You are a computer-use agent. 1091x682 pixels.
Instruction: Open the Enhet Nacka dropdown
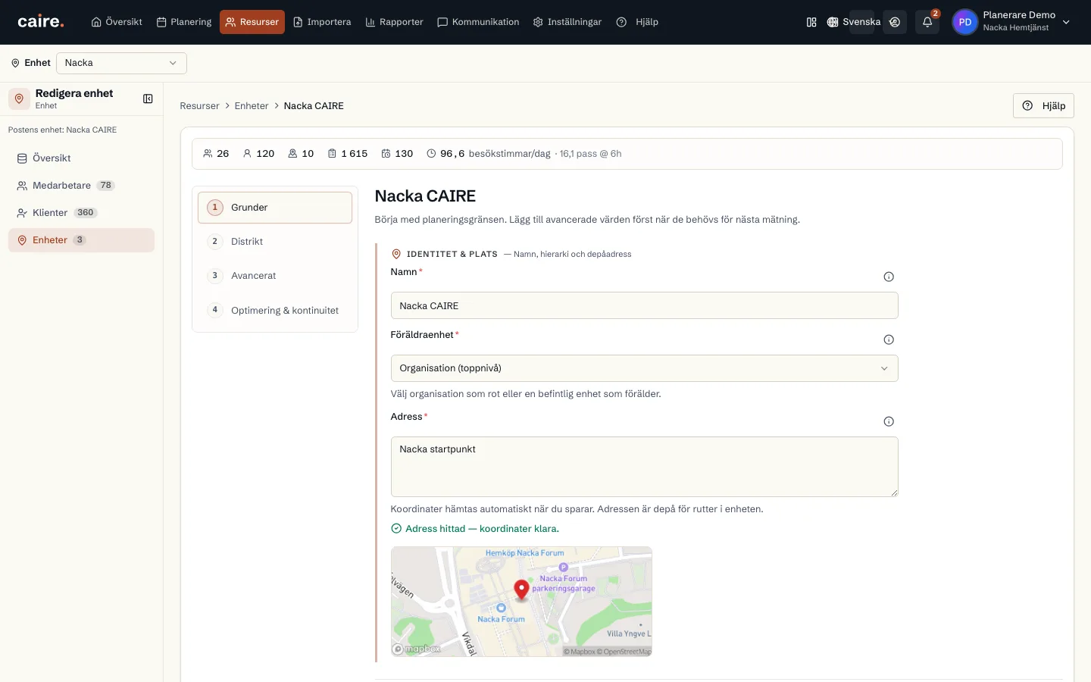click(x=121, y=63)
